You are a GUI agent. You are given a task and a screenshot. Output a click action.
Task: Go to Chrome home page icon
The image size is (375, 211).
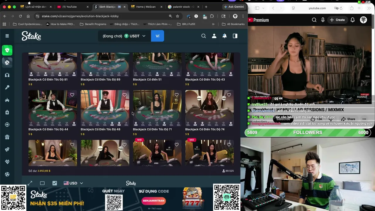28,16
